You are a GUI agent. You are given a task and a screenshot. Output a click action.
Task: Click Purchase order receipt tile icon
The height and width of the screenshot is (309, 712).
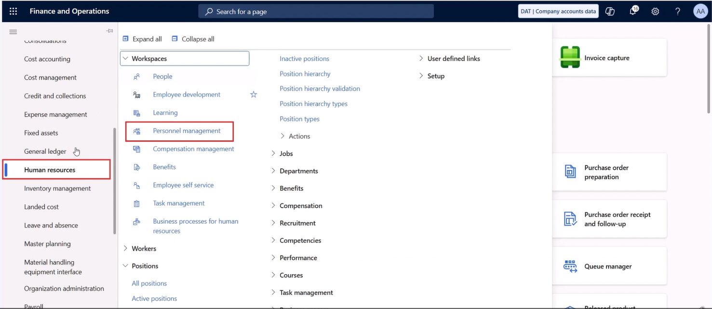click(570, 219)
